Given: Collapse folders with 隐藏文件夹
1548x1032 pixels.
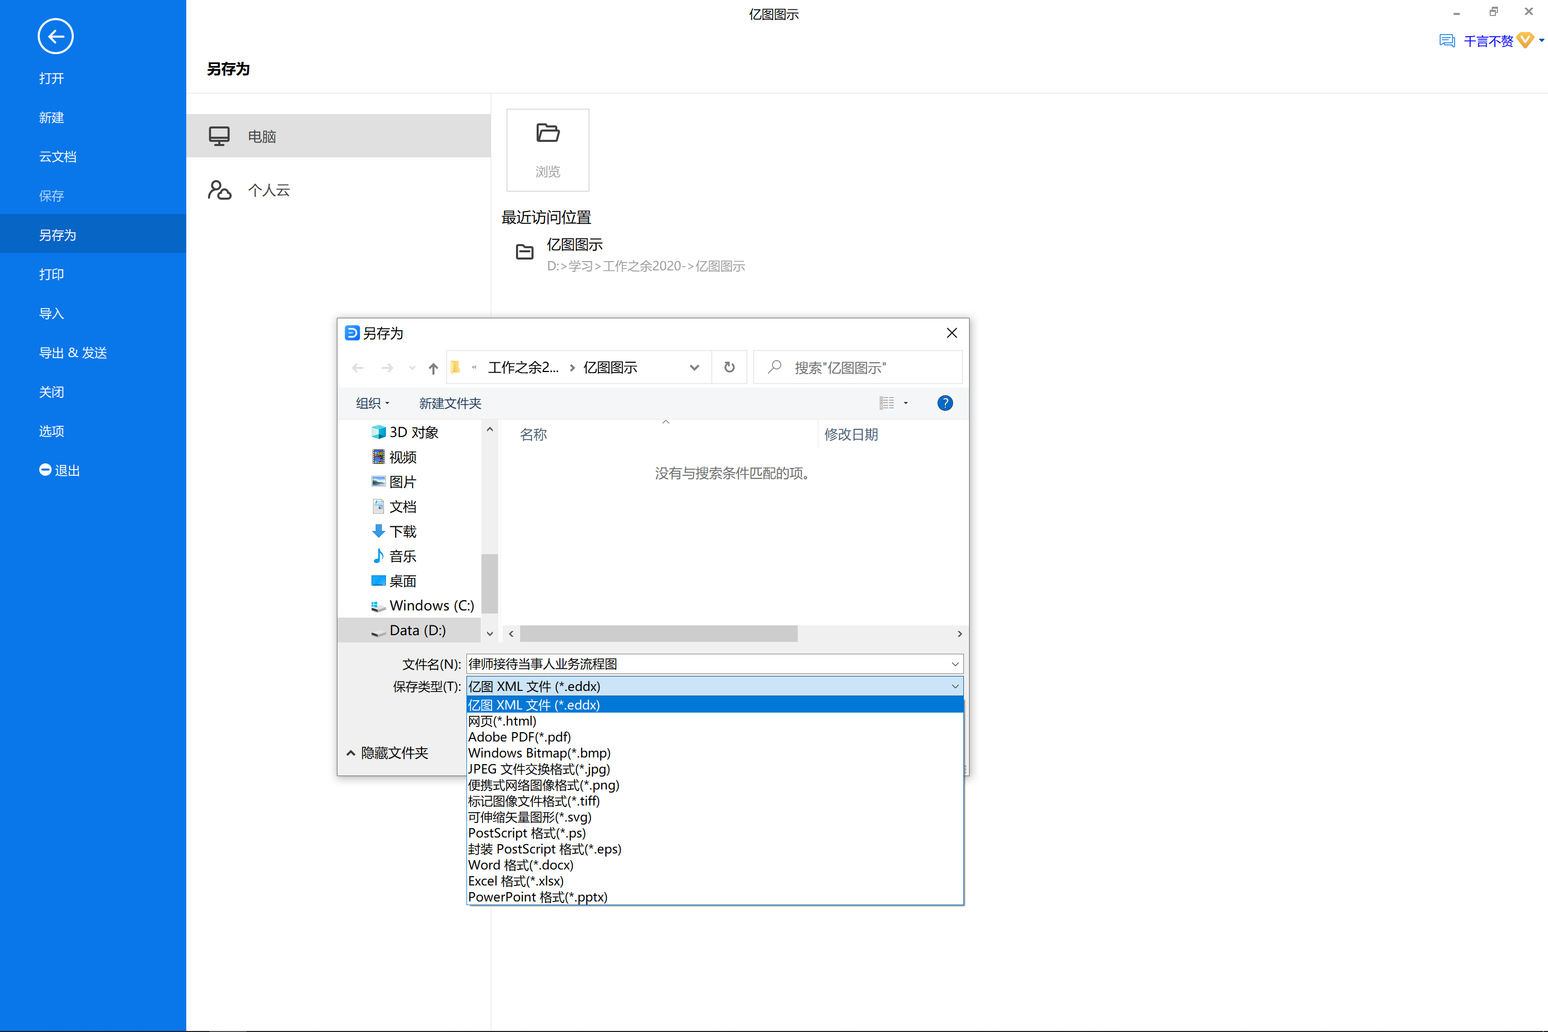Looking at the screenshot, I should tap(387, 753).
